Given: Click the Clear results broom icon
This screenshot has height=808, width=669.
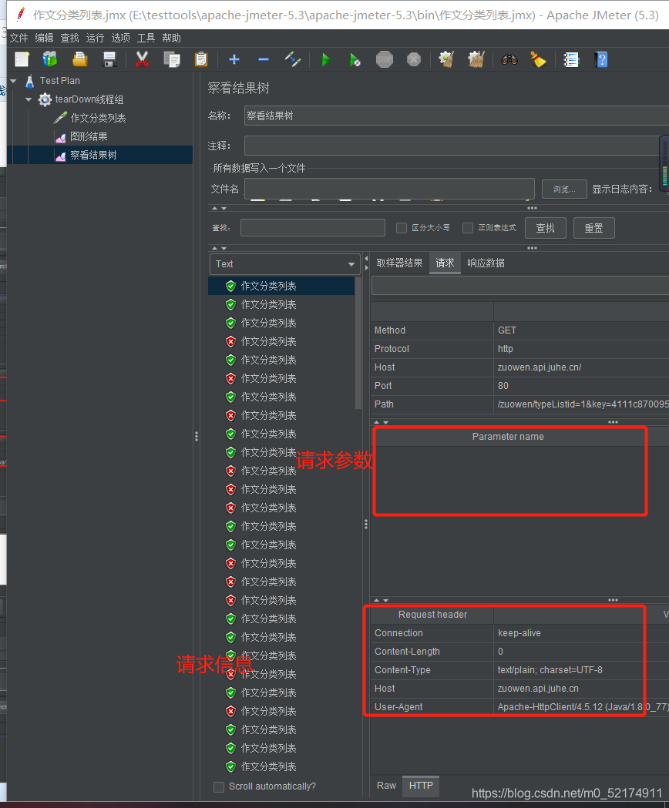Looking at the screenshot, I should 446,59.
